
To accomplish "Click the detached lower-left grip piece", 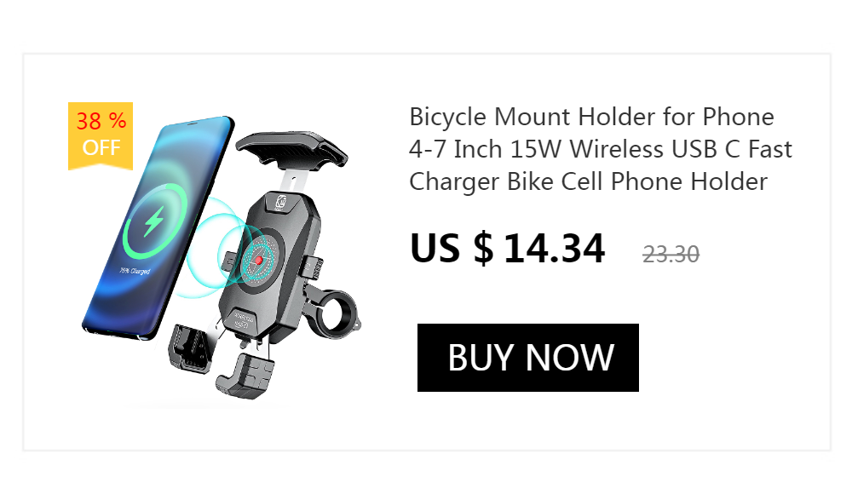I will (x=190, y=348).
